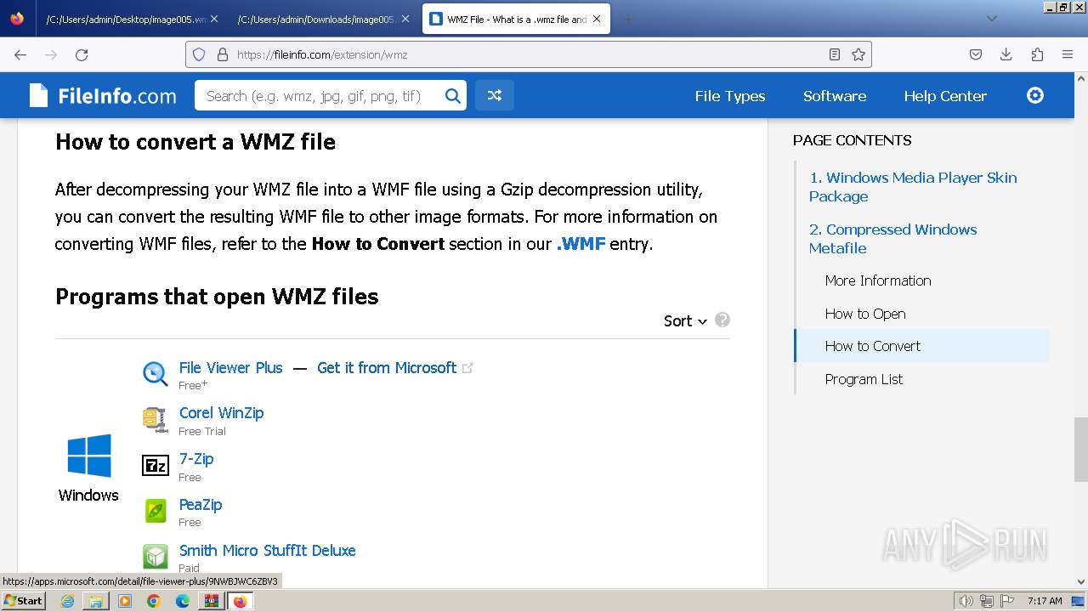
Task: Jump to Windows Media Player Skin Package
Action: click(913, 187)
